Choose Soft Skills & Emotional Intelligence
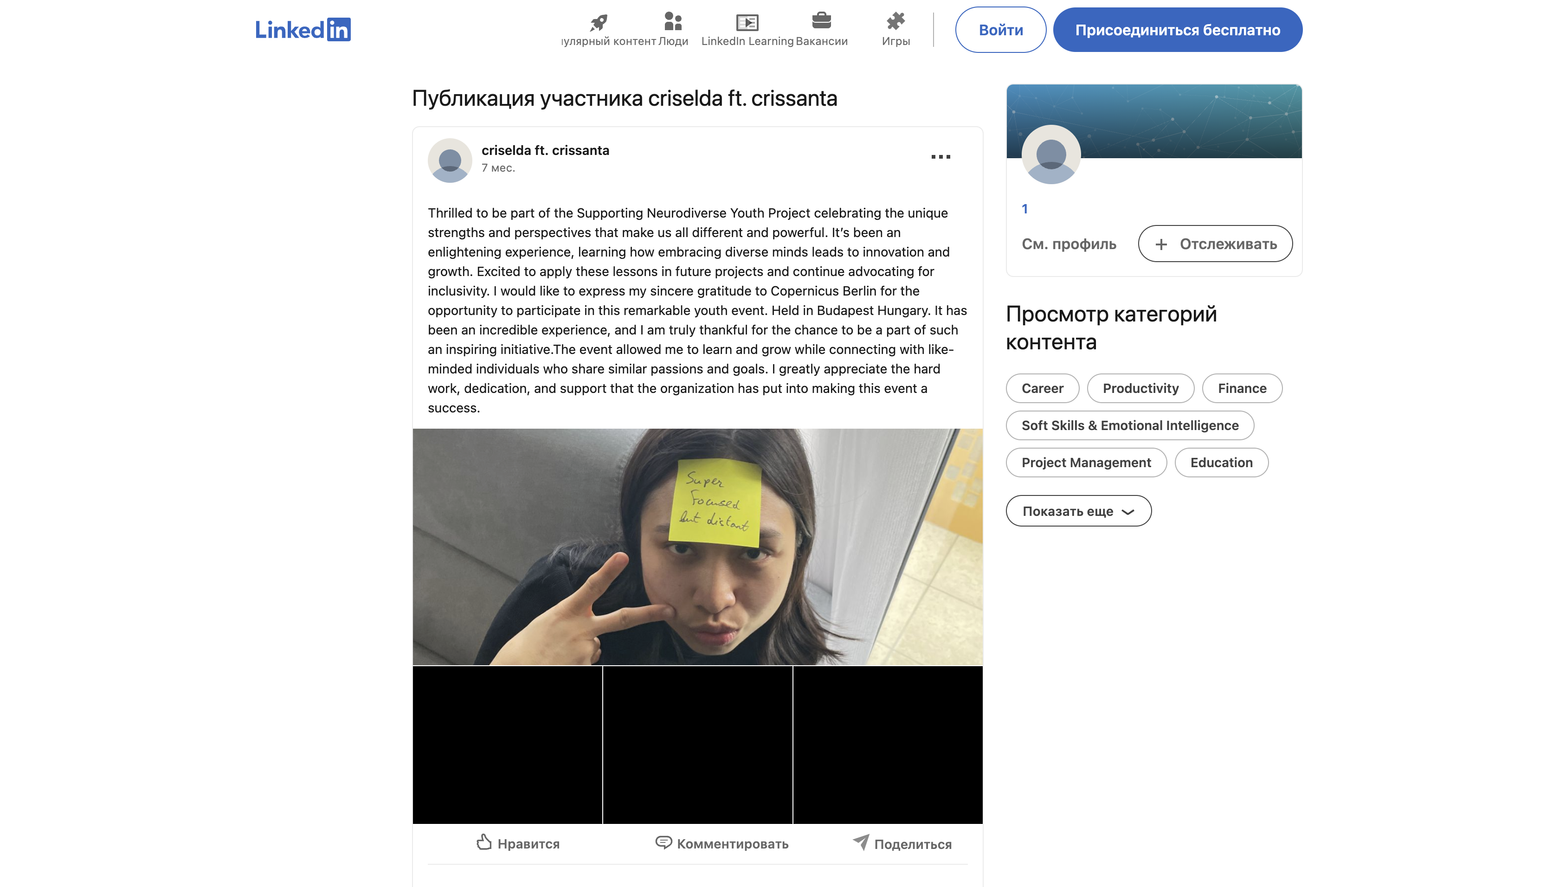Image resolution: width=1559 pixels, height=887 pixels. [1129, 425]
